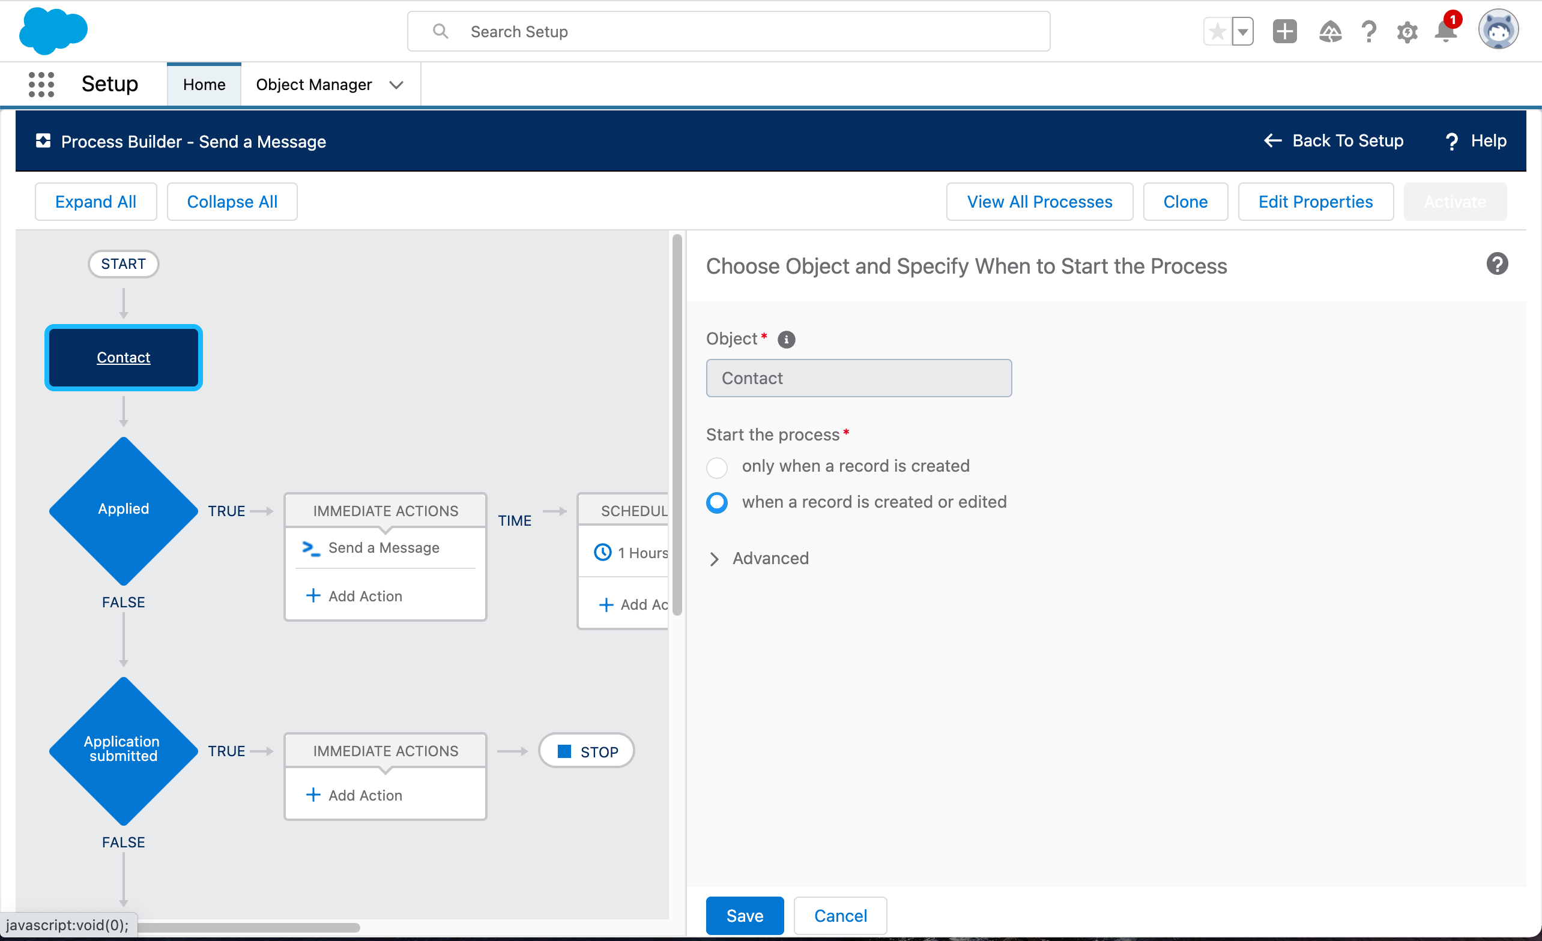Switch to the Home tab

pyautogui.click(x=204, y=85)
